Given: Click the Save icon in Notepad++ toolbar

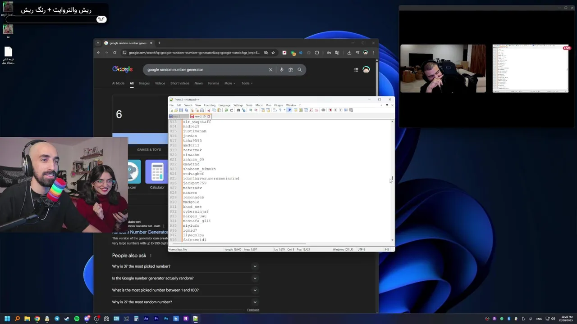Looking at the screenshot, I should 181,110.
